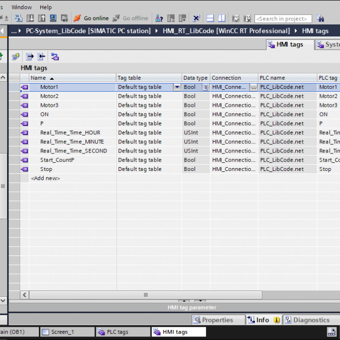Click the Start CPU icon
The height and width of the screenshot is (340, 340).
click(x=171, y=18)
